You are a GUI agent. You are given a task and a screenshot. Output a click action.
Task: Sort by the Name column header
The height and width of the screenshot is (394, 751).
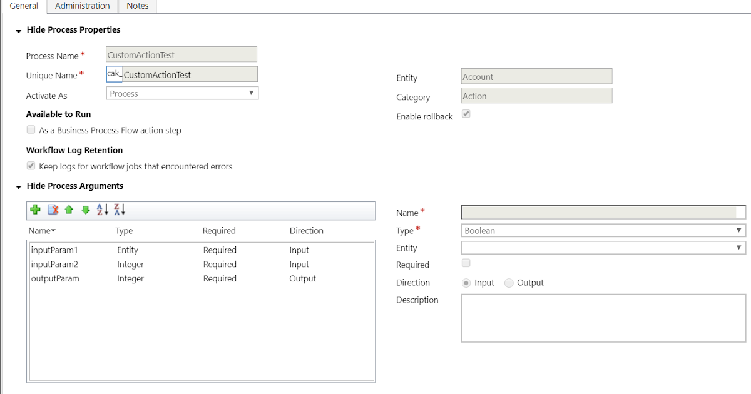pos(41,230)
